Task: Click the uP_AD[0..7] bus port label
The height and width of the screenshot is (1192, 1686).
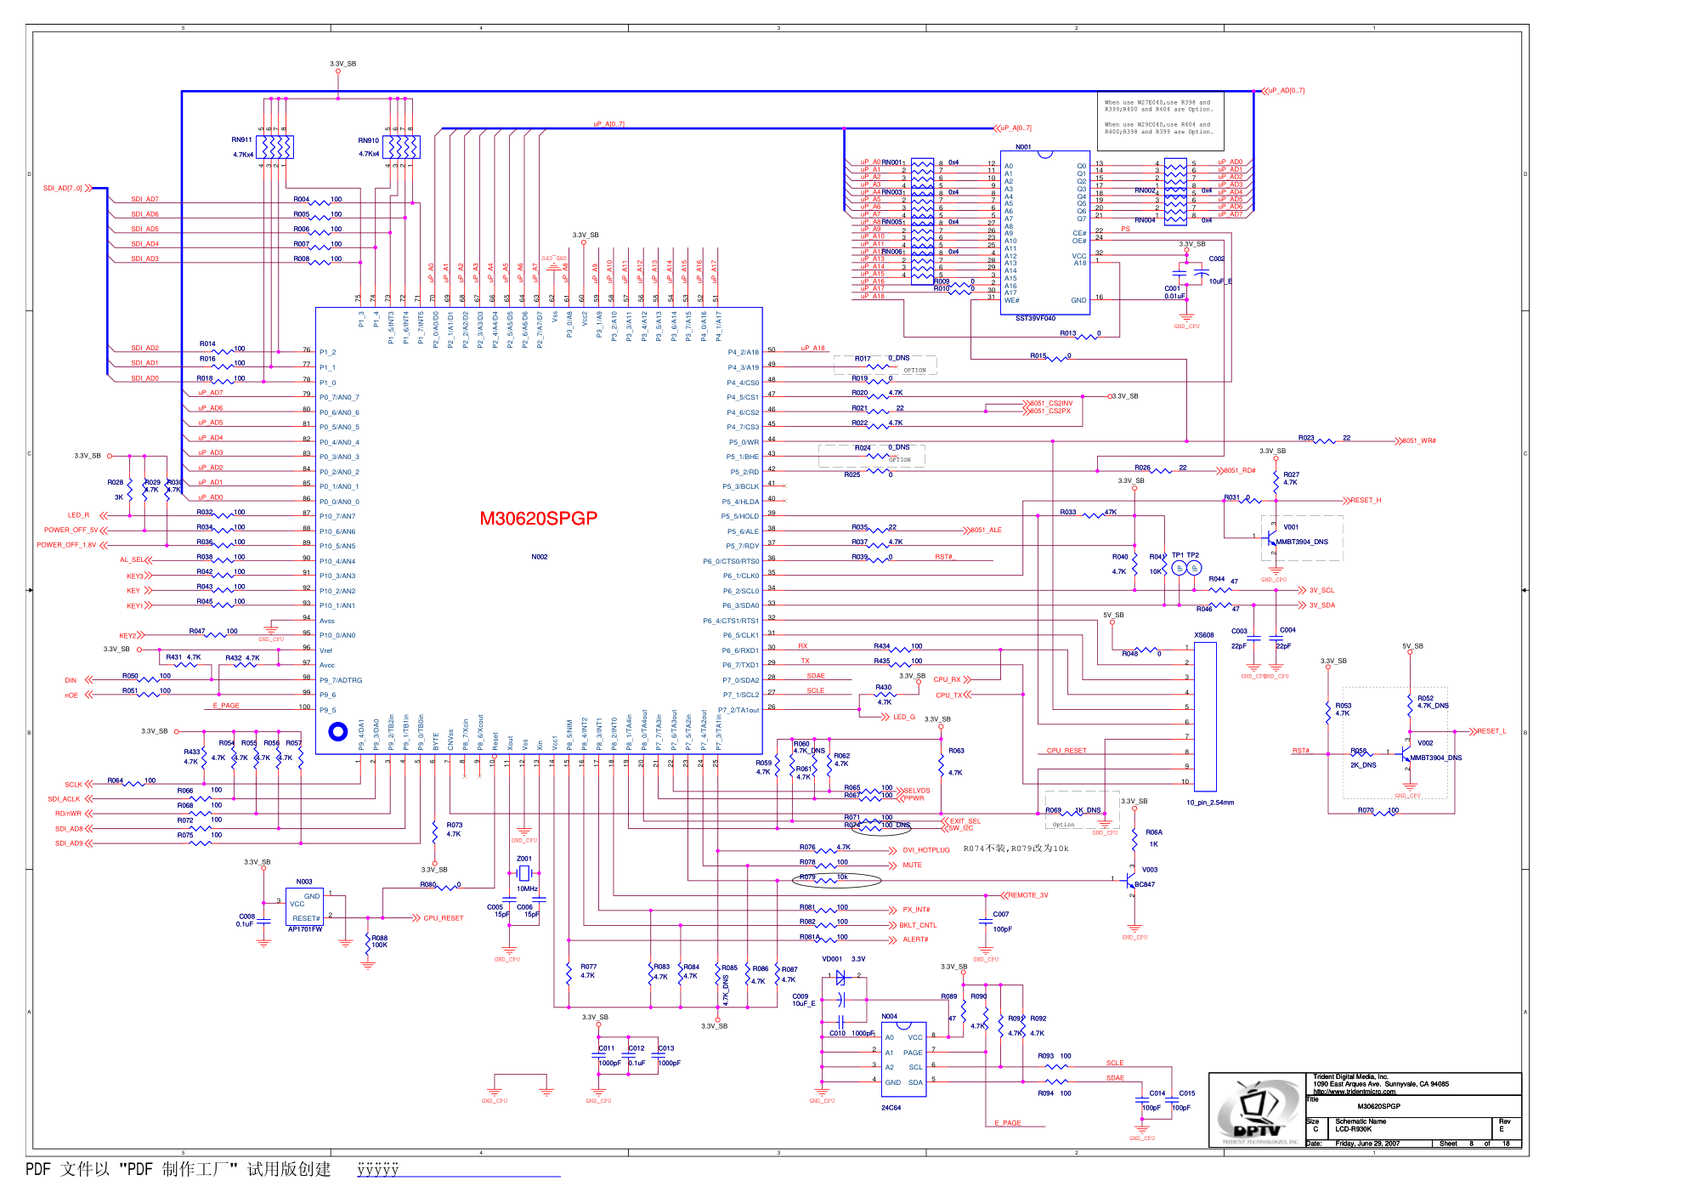Action: point(1287,90)
